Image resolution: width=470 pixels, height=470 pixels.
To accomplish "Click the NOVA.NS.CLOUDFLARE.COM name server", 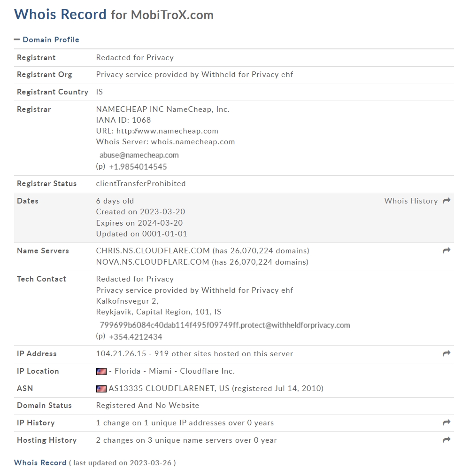I will pyautogui.click(x=153, y=262).
